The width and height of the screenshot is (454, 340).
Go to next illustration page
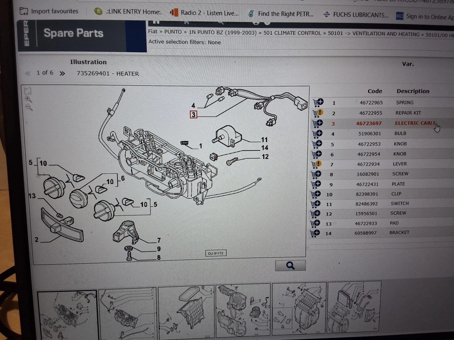point(62,73)
